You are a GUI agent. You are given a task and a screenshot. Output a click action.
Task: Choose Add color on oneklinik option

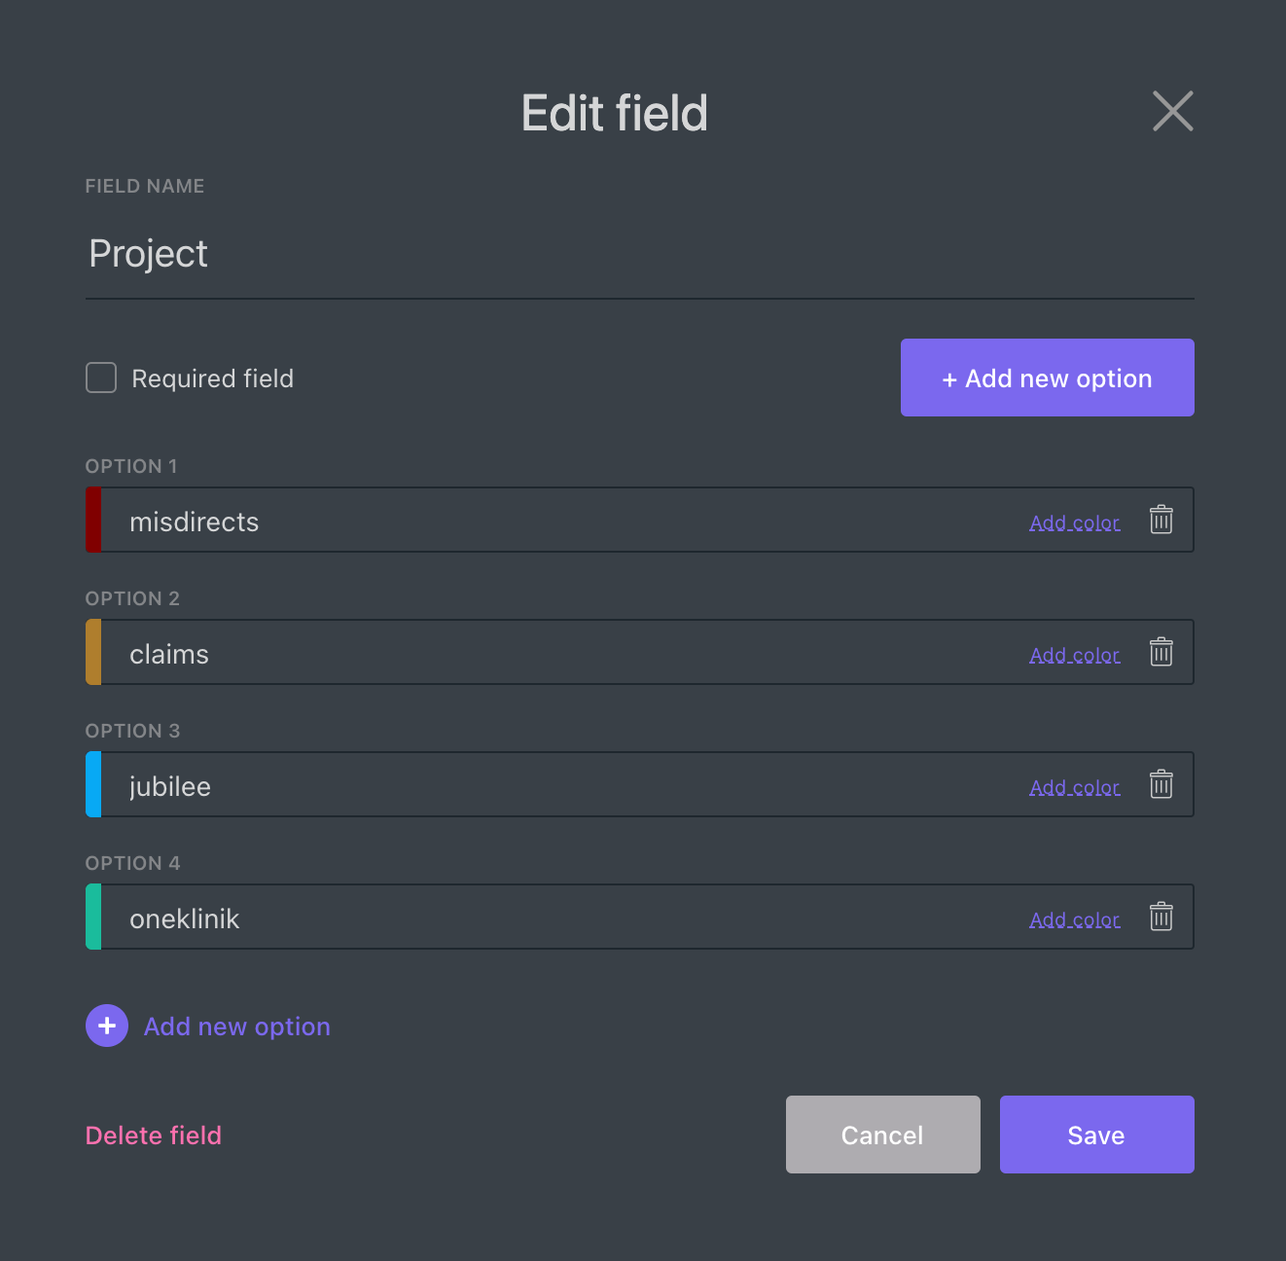[x=1074, y=920]
